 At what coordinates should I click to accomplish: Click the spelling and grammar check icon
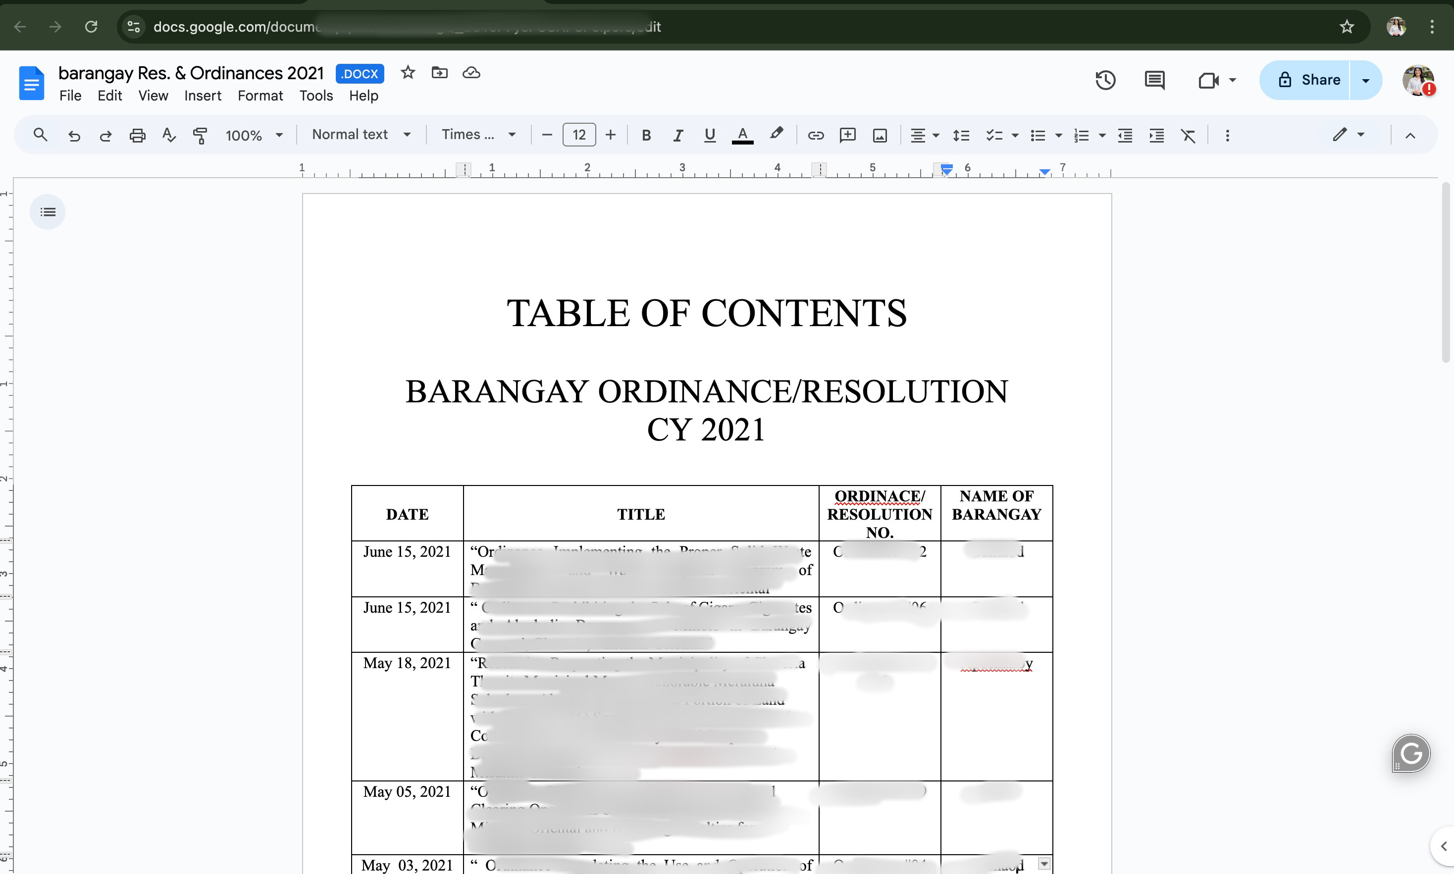pos(169,136)
